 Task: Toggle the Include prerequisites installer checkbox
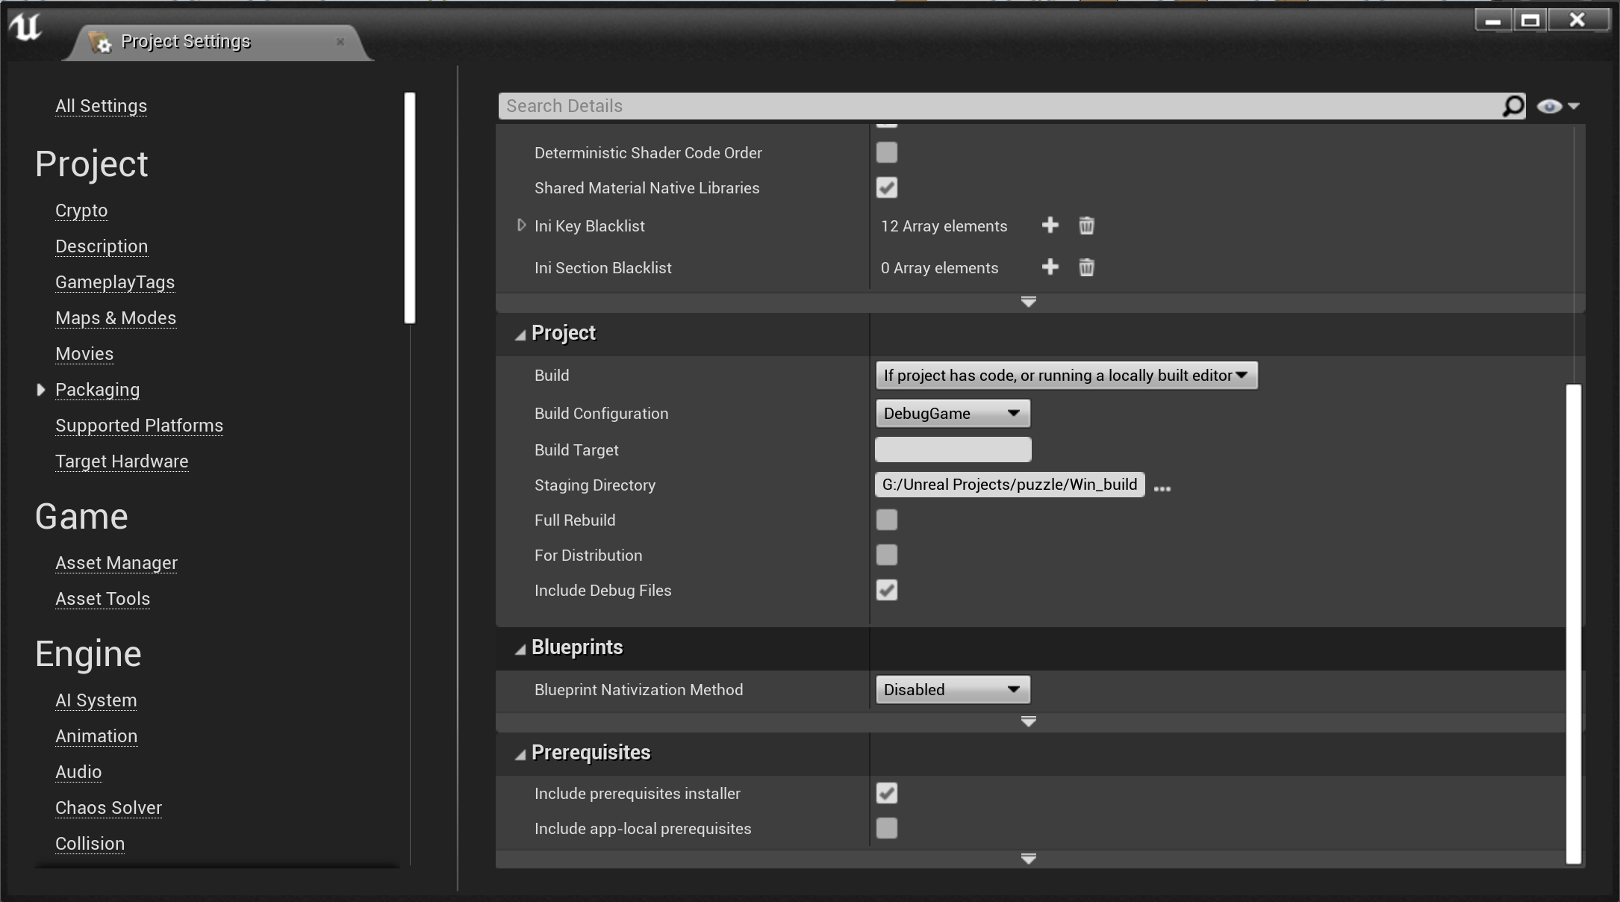(x=887, y=793)
